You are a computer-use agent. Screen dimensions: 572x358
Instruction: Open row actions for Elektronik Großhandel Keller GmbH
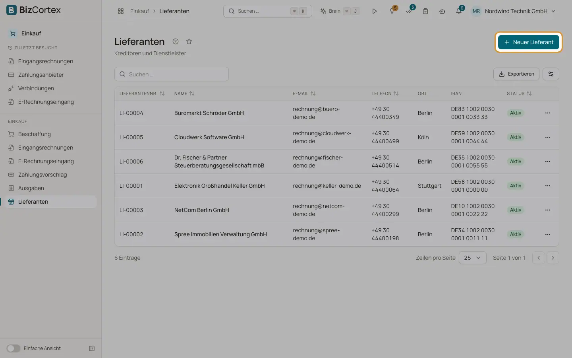[x=548, y=186]
